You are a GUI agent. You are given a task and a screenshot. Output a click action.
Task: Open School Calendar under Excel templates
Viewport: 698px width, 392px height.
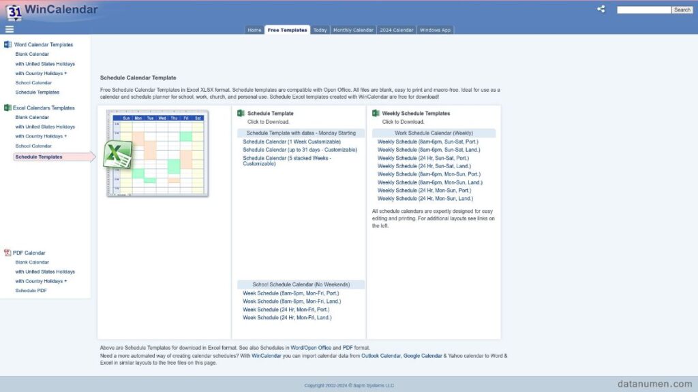click(33, 146)
